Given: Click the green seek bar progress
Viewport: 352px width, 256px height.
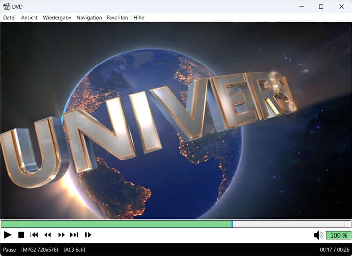Looking at the screenshot, I should pyautogui.click(x=116, y=224).
